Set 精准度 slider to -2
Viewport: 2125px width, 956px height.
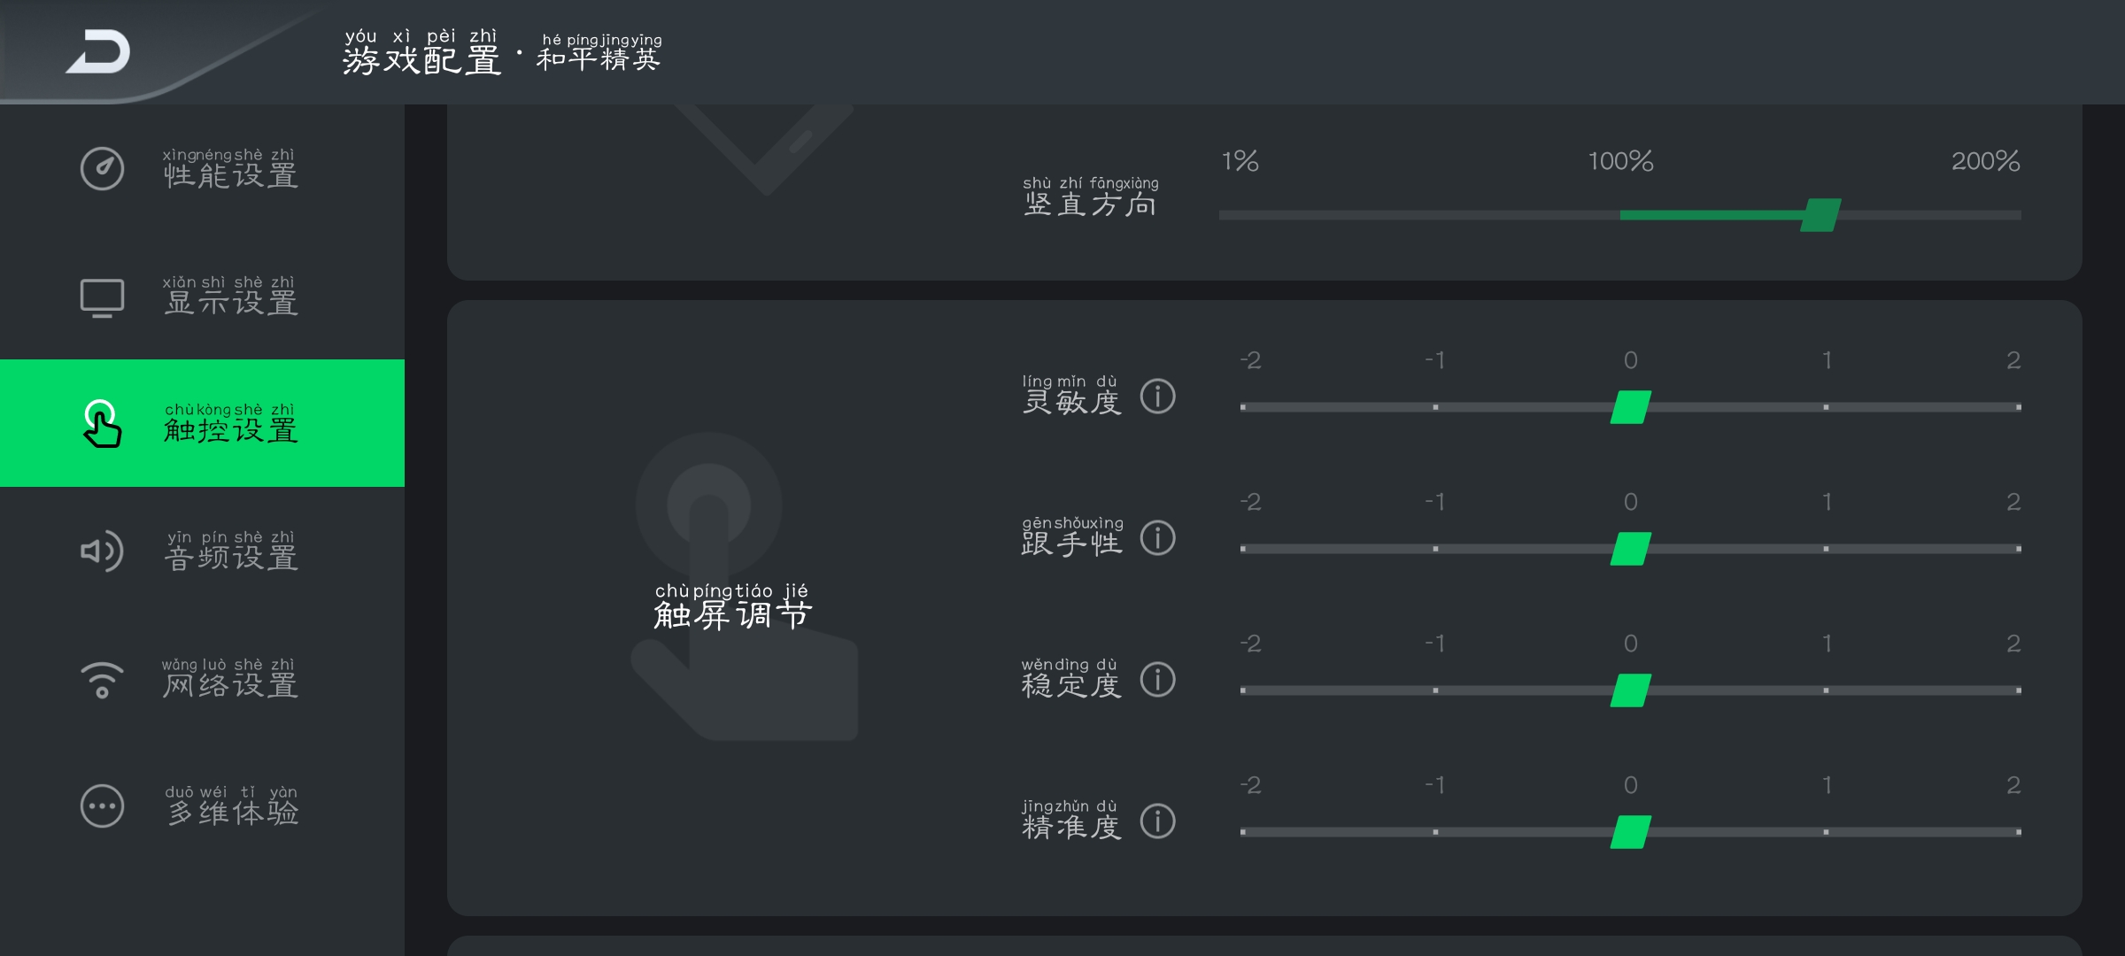[1243, 832]
